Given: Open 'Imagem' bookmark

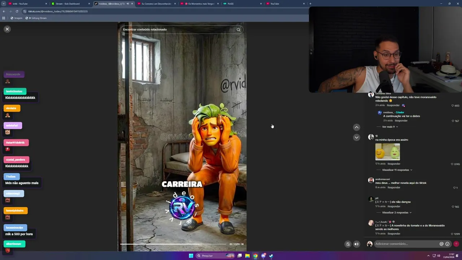Looking at the screenshot, I should coord(16,18).
